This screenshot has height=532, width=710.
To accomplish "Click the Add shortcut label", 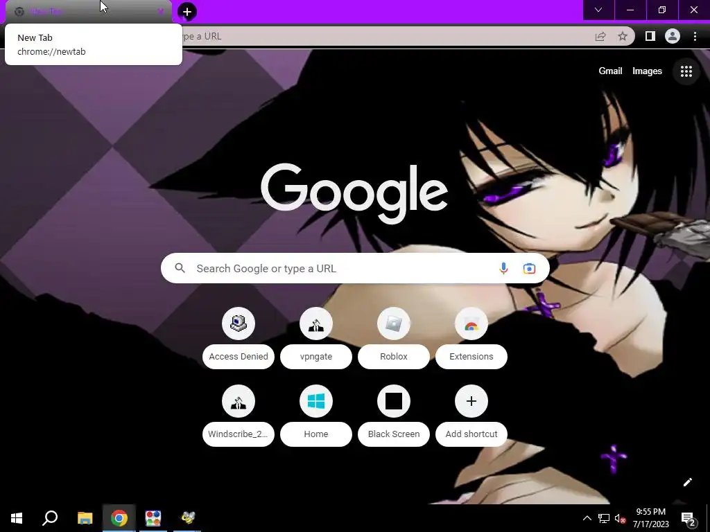I will click(x=471, y=434).
